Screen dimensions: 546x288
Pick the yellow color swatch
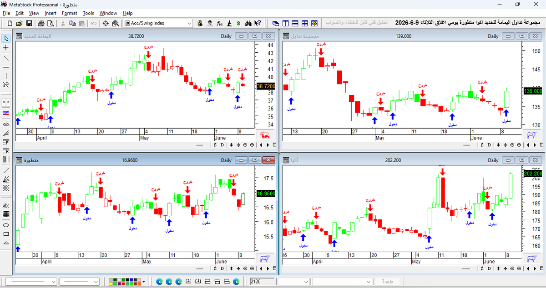pos(111,283)
